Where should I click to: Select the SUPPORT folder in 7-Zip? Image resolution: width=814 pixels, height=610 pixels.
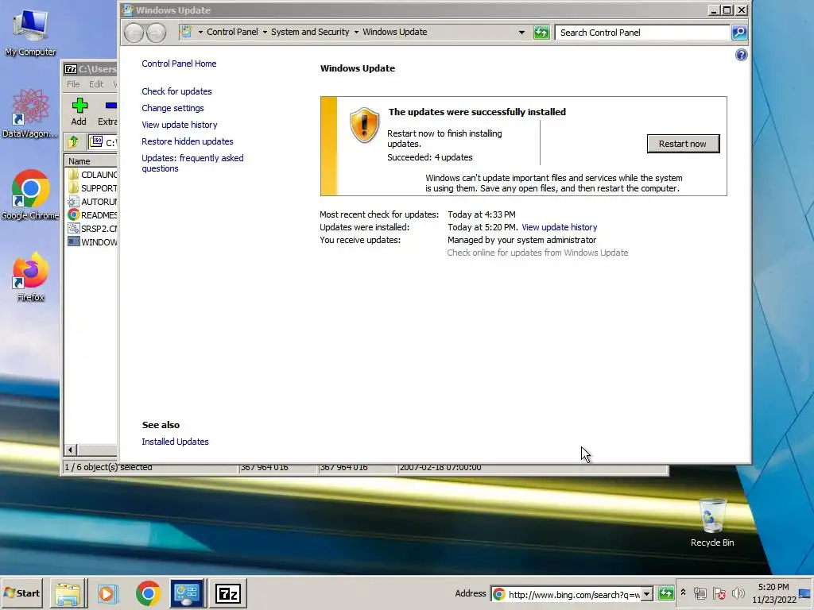[x=92, y=187]
